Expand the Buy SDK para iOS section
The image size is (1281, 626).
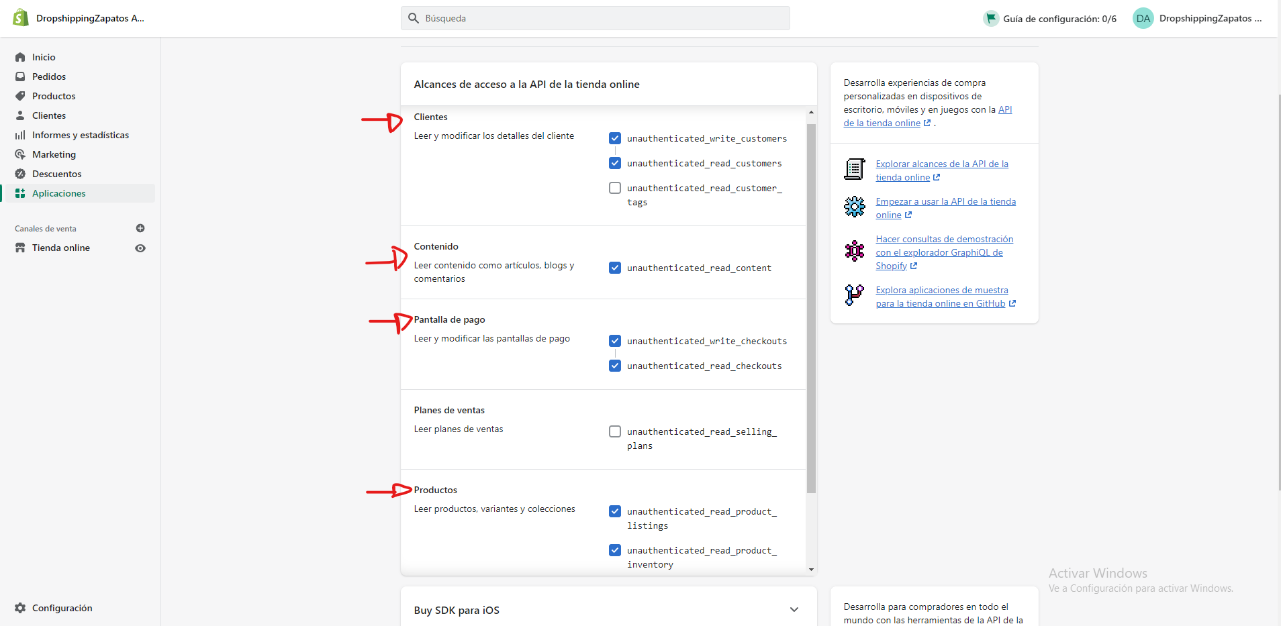point(794,610)
